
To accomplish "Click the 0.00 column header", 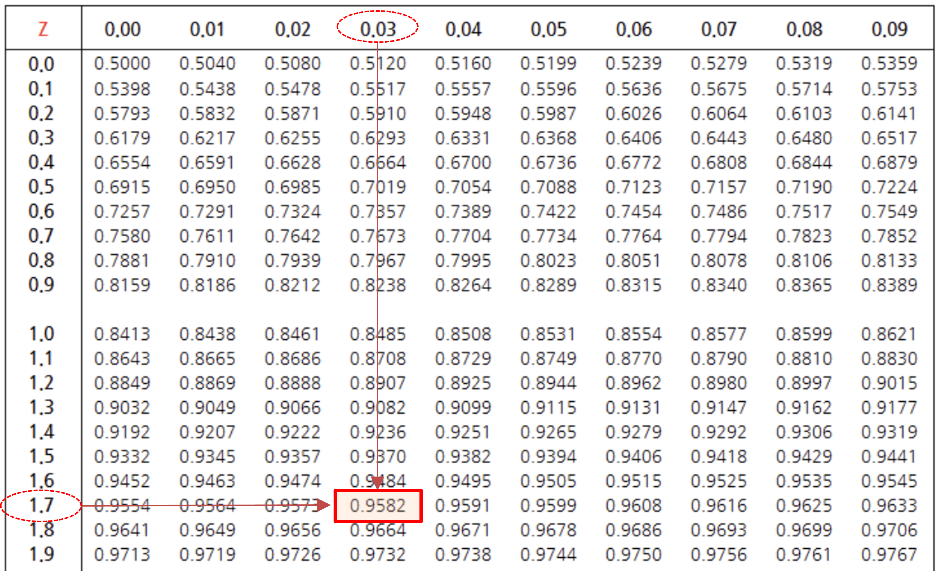I will tap(123, 29).
